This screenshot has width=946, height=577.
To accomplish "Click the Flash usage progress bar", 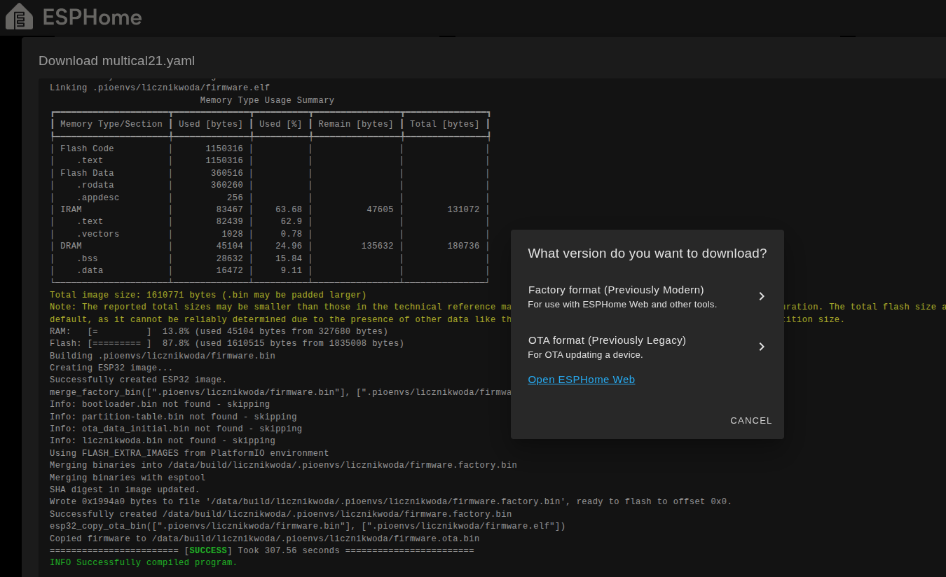I will [x=119, y=344].
